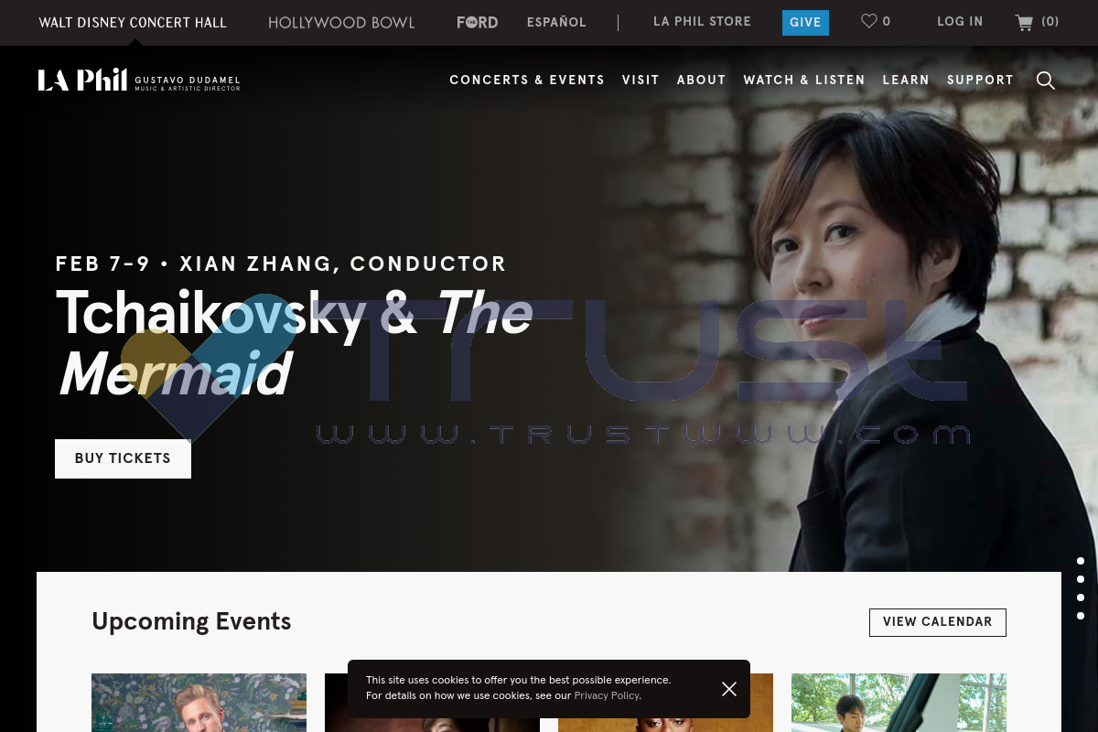
Task: Switch to the Hollywood Bowl tab
Action: pos(341,23)
